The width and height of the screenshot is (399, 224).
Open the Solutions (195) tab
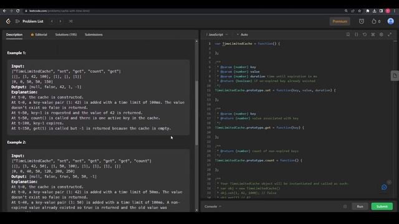tap(66, 35)
